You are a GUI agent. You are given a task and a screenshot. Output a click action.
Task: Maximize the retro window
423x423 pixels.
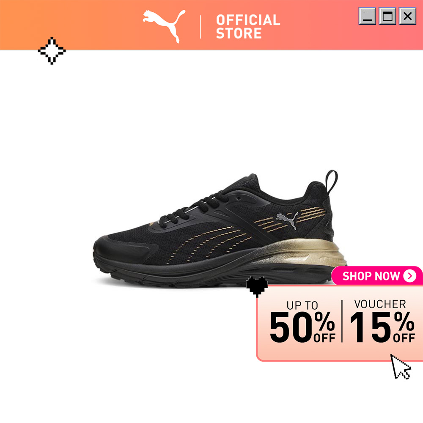coord(387,16)
